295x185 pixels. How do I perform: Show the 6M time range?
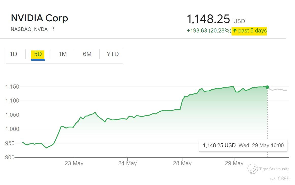pyautogui.click(x=87, y=54)
